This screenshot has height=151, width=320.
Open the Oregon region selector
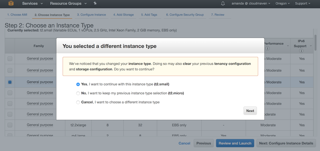(283, 4)
